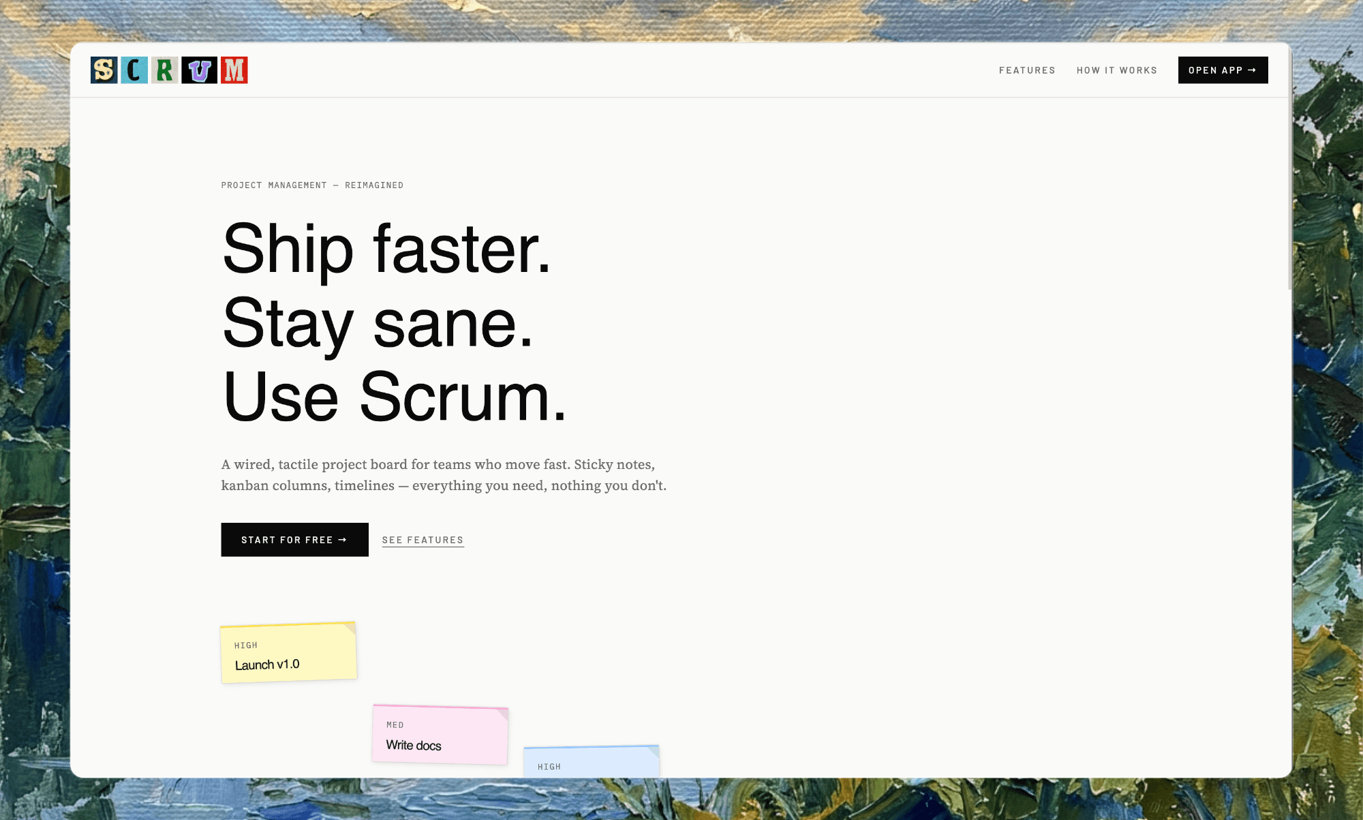Go to How It Works section

tap(1116, 70)
